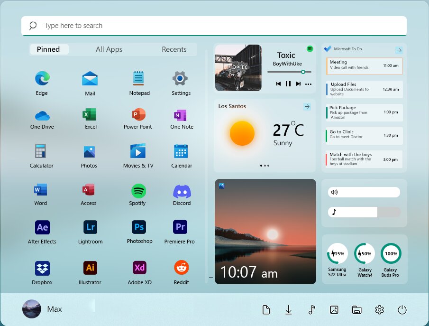This screenshot has height=326, width=429.
Task: Launch Movies & TV
Action: tap(138, 151)
